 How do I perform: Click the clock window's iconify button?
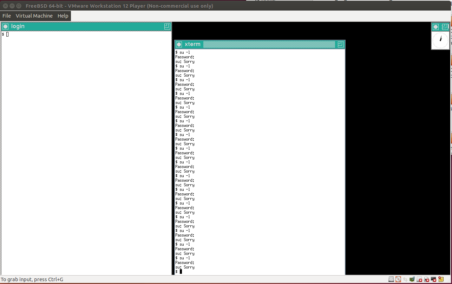[x=435, y=27]
